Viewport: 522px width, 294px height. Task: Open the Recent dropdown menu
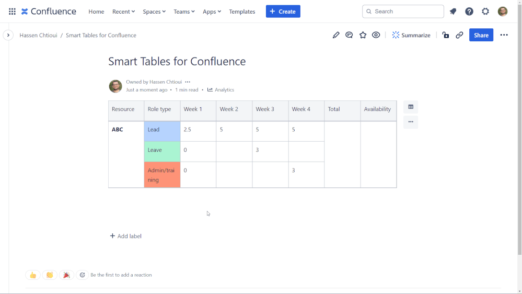pos(123,12)
